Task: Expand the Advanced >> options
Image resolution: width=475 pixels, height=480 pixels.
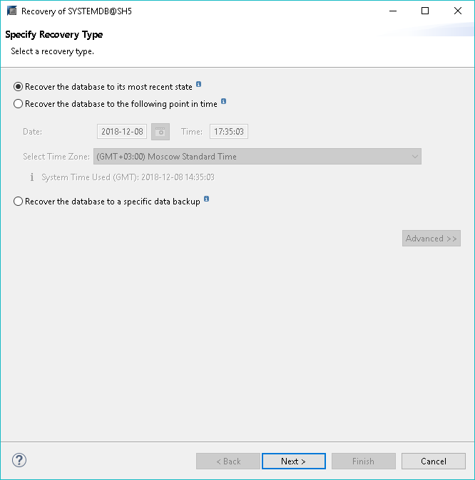Action: pyautogui.click(x=431, y=238)
